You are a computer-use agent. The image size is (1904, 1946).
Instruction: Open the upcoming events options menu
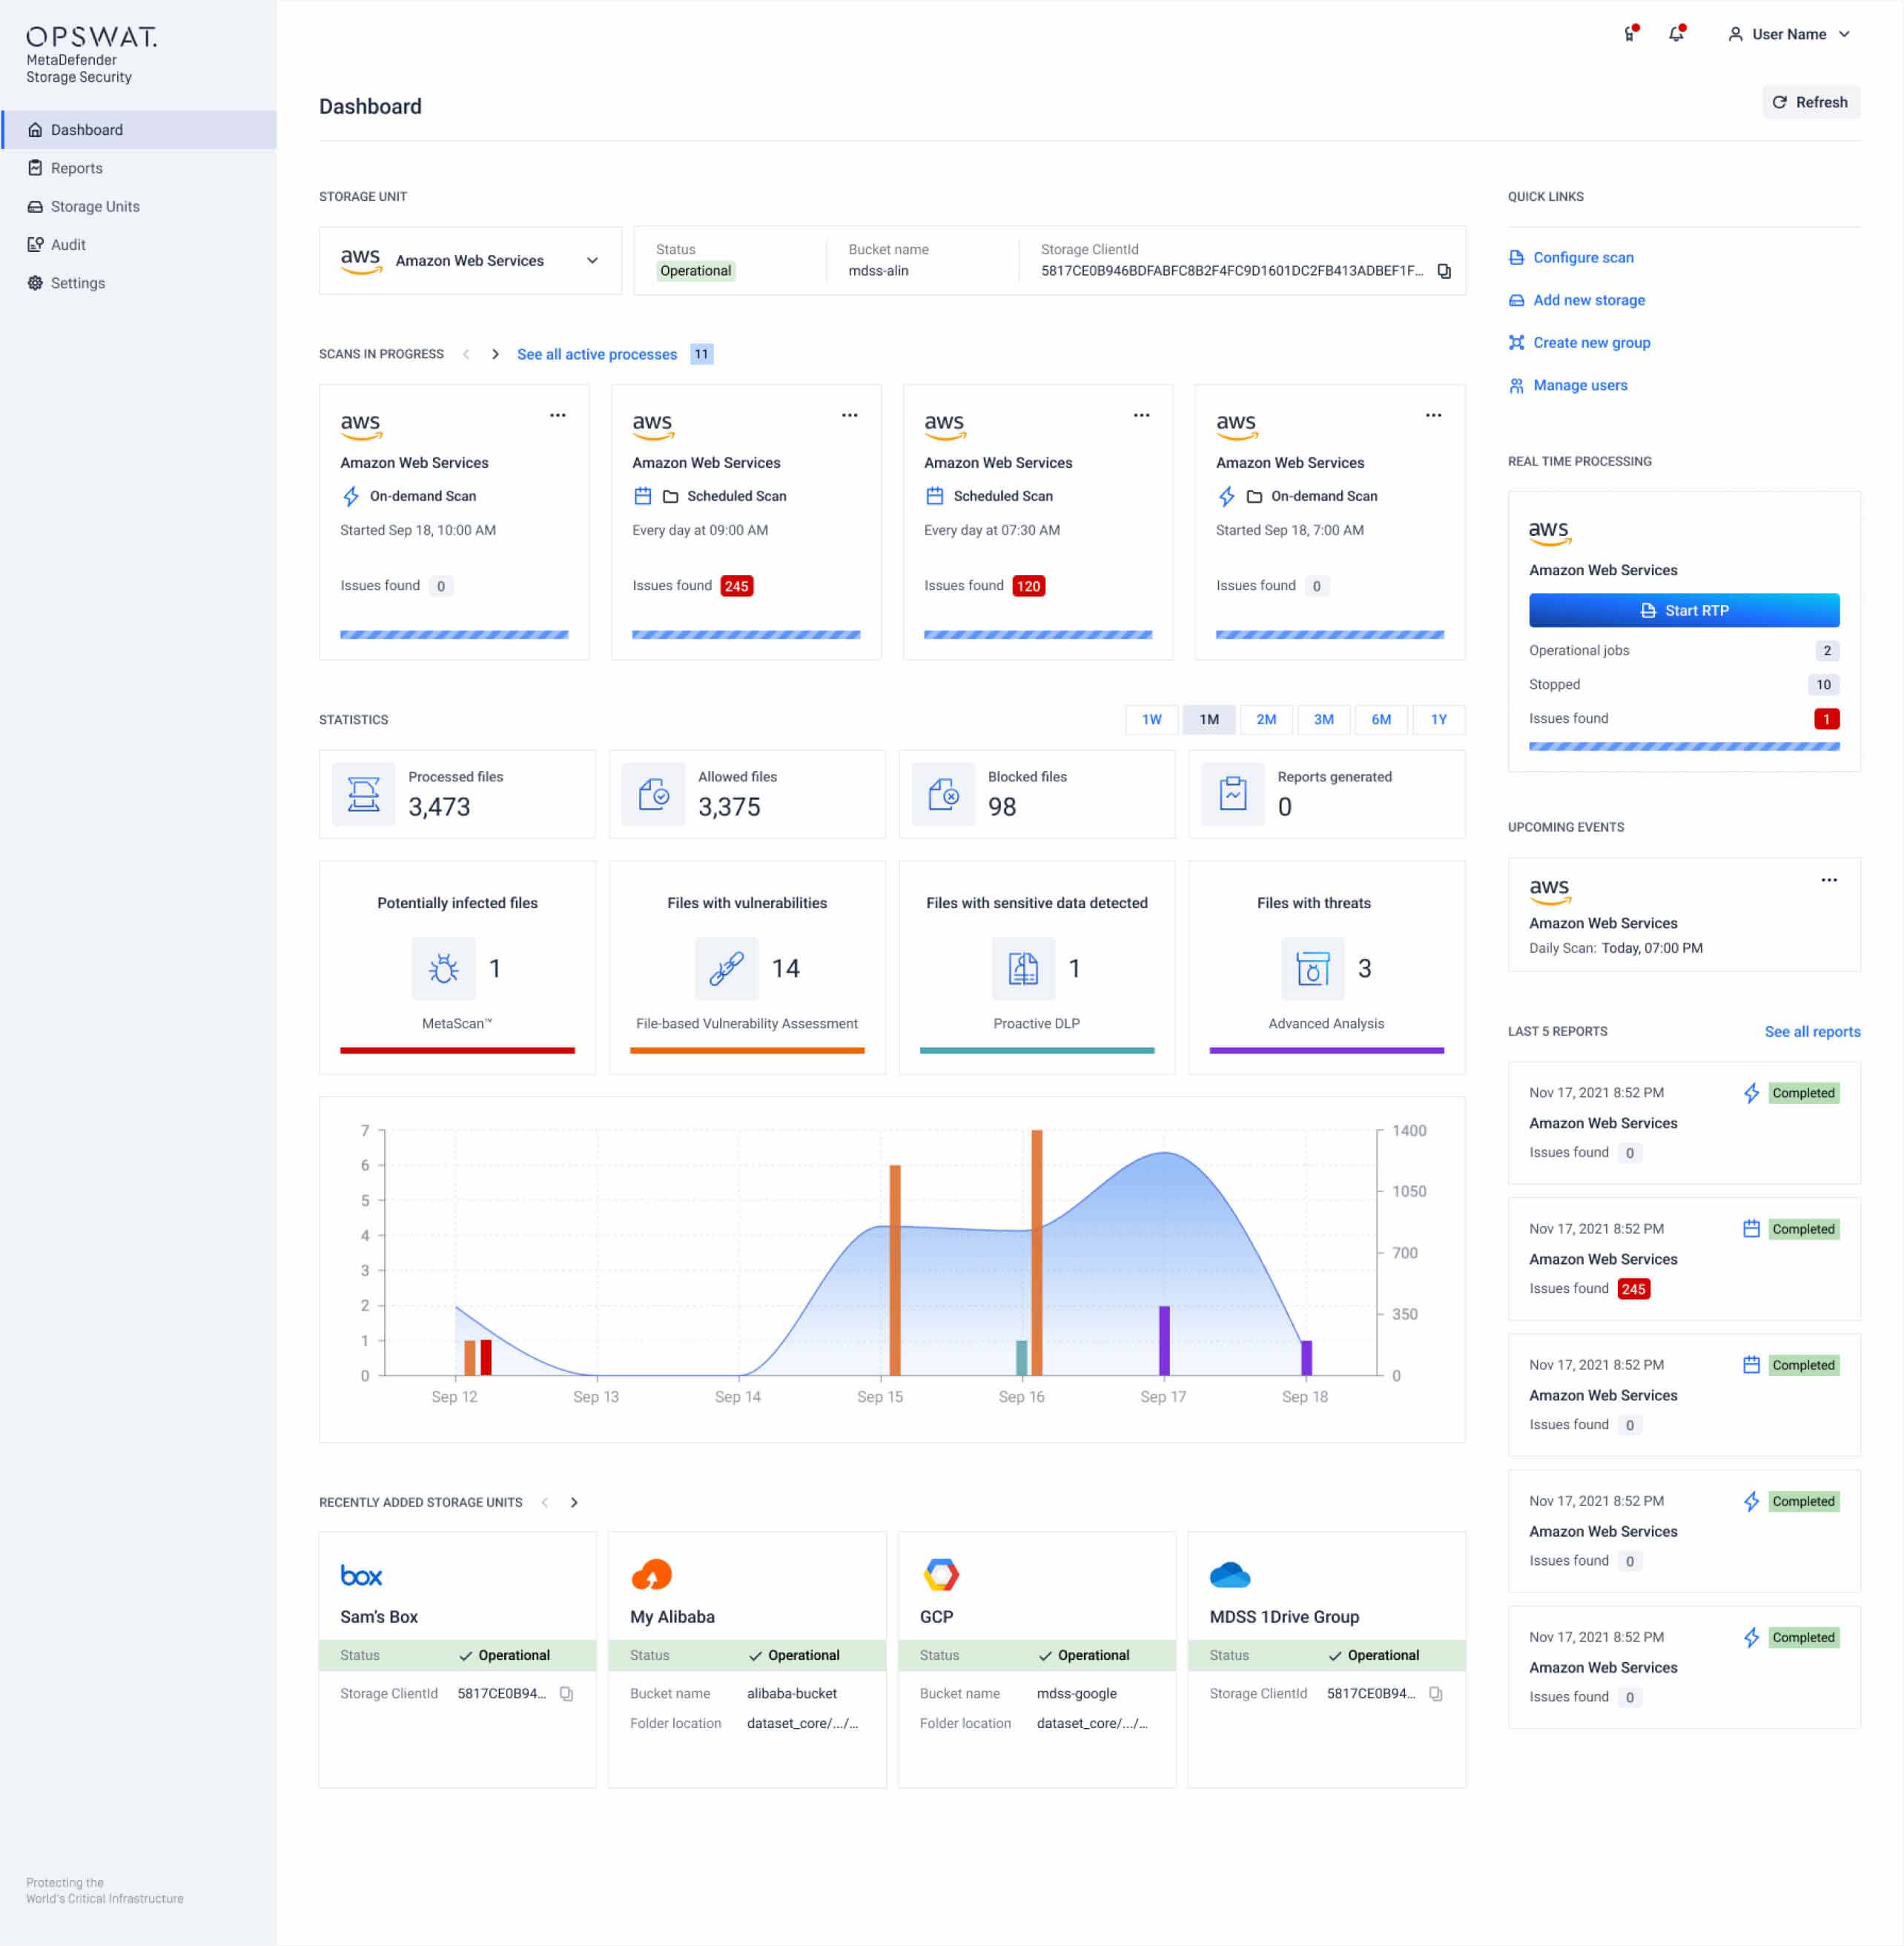tap(1829, 880)
